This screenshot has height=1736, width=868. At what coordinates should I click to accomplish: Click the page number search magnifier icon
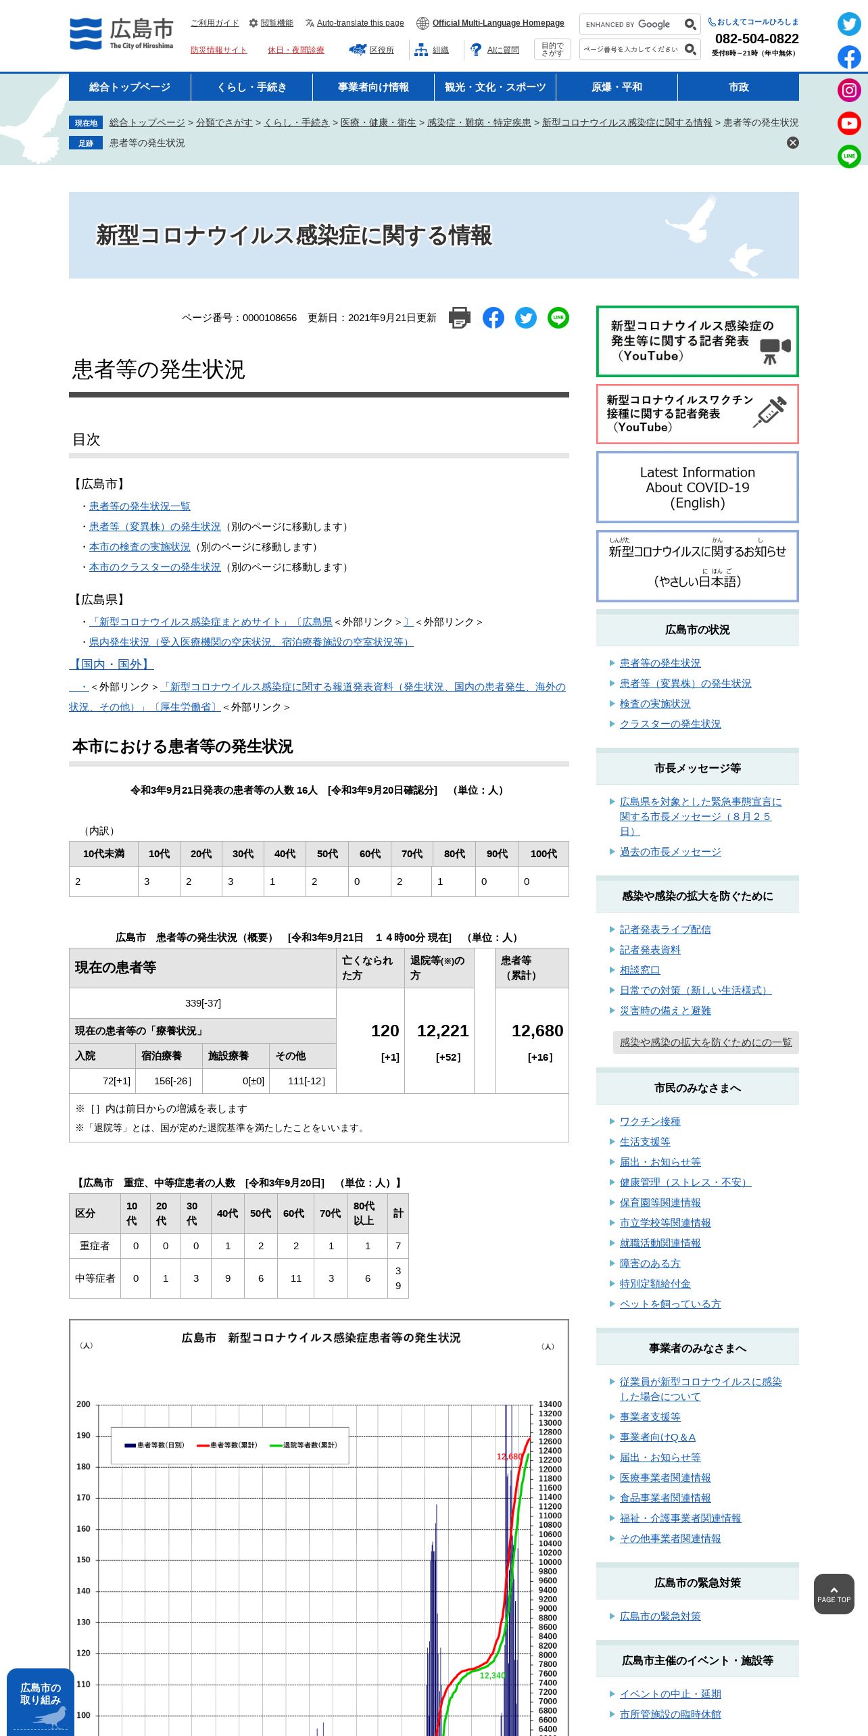pyautogui.click(x=690, y=49)
